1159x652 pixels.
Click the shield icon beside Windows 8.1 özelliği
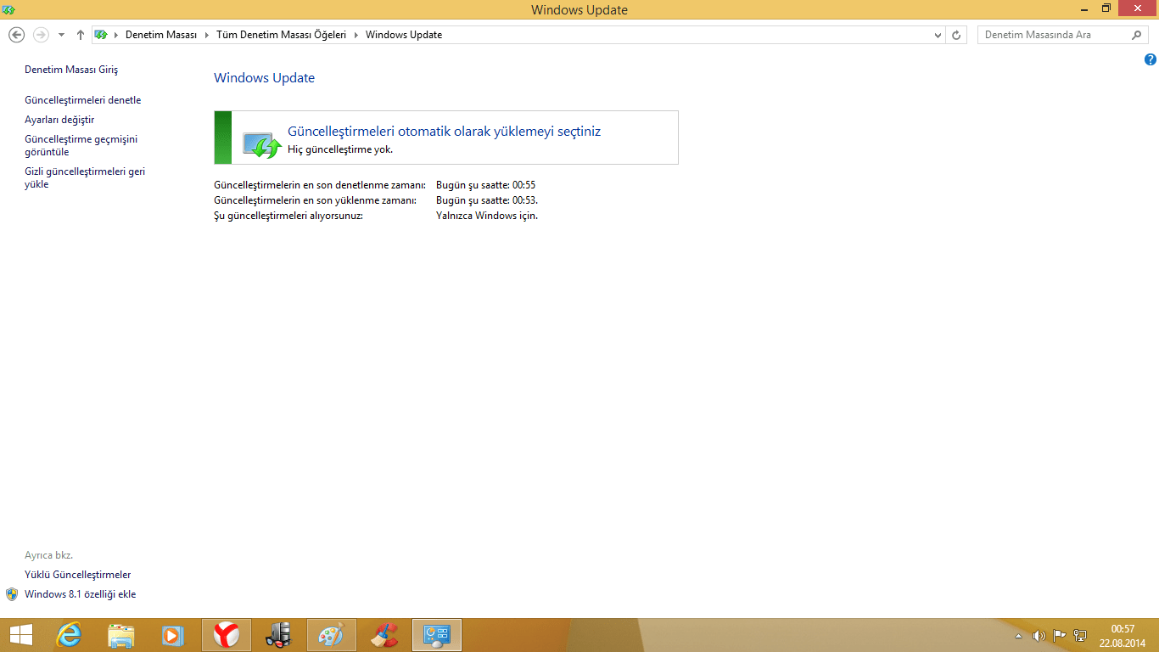click(x=12, y=594)
